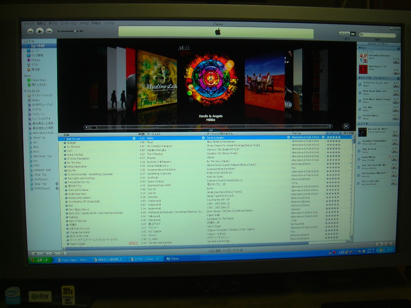Screen dimensions: 411x308
Task: Click the add playlist plus button
Action: point(36,253)
